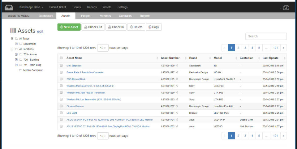Expand the 705 - Annex tree node
Screen dimensions: 297x149
[16, 54]
